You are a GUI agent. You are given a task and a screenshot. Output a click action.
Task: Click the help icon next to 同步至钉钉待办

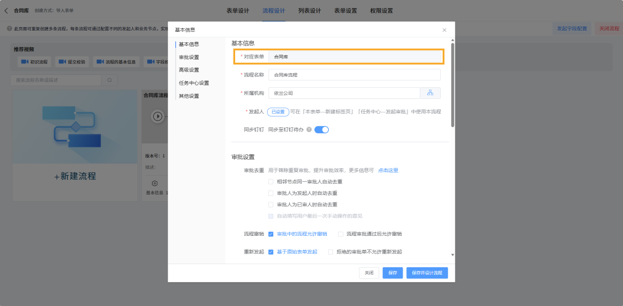coord(309,130)
